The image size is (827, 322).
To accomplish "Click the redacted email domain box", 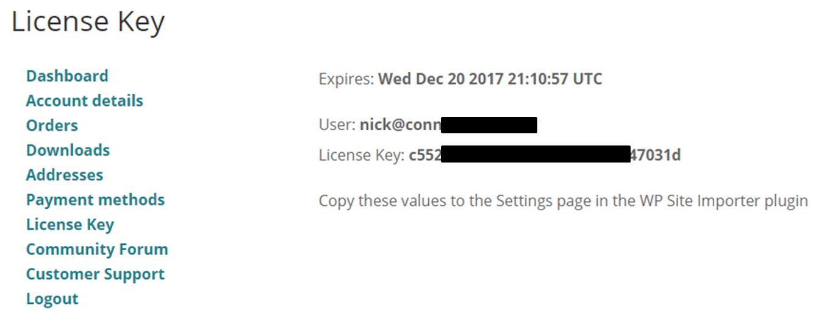I will [489, 125].
